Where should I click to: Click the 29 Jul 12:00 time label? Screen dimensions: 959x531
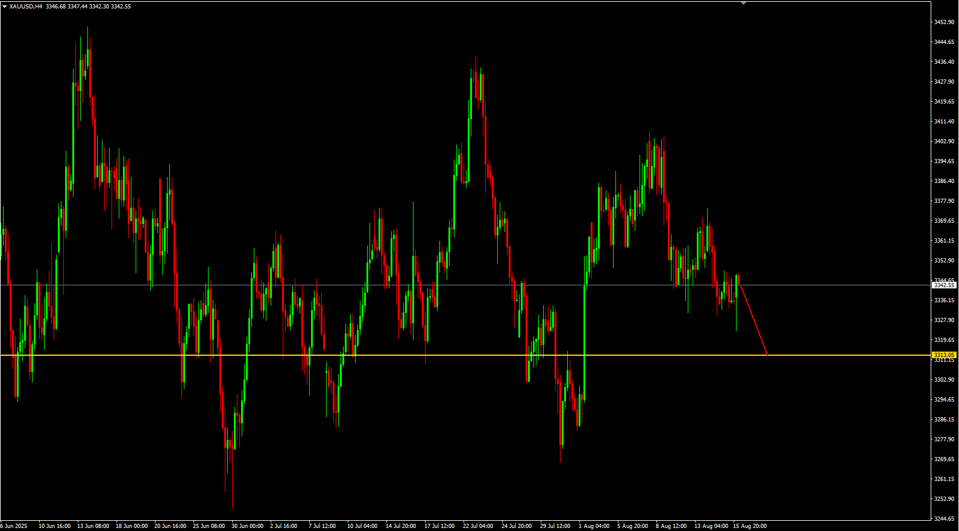[555, 526]
